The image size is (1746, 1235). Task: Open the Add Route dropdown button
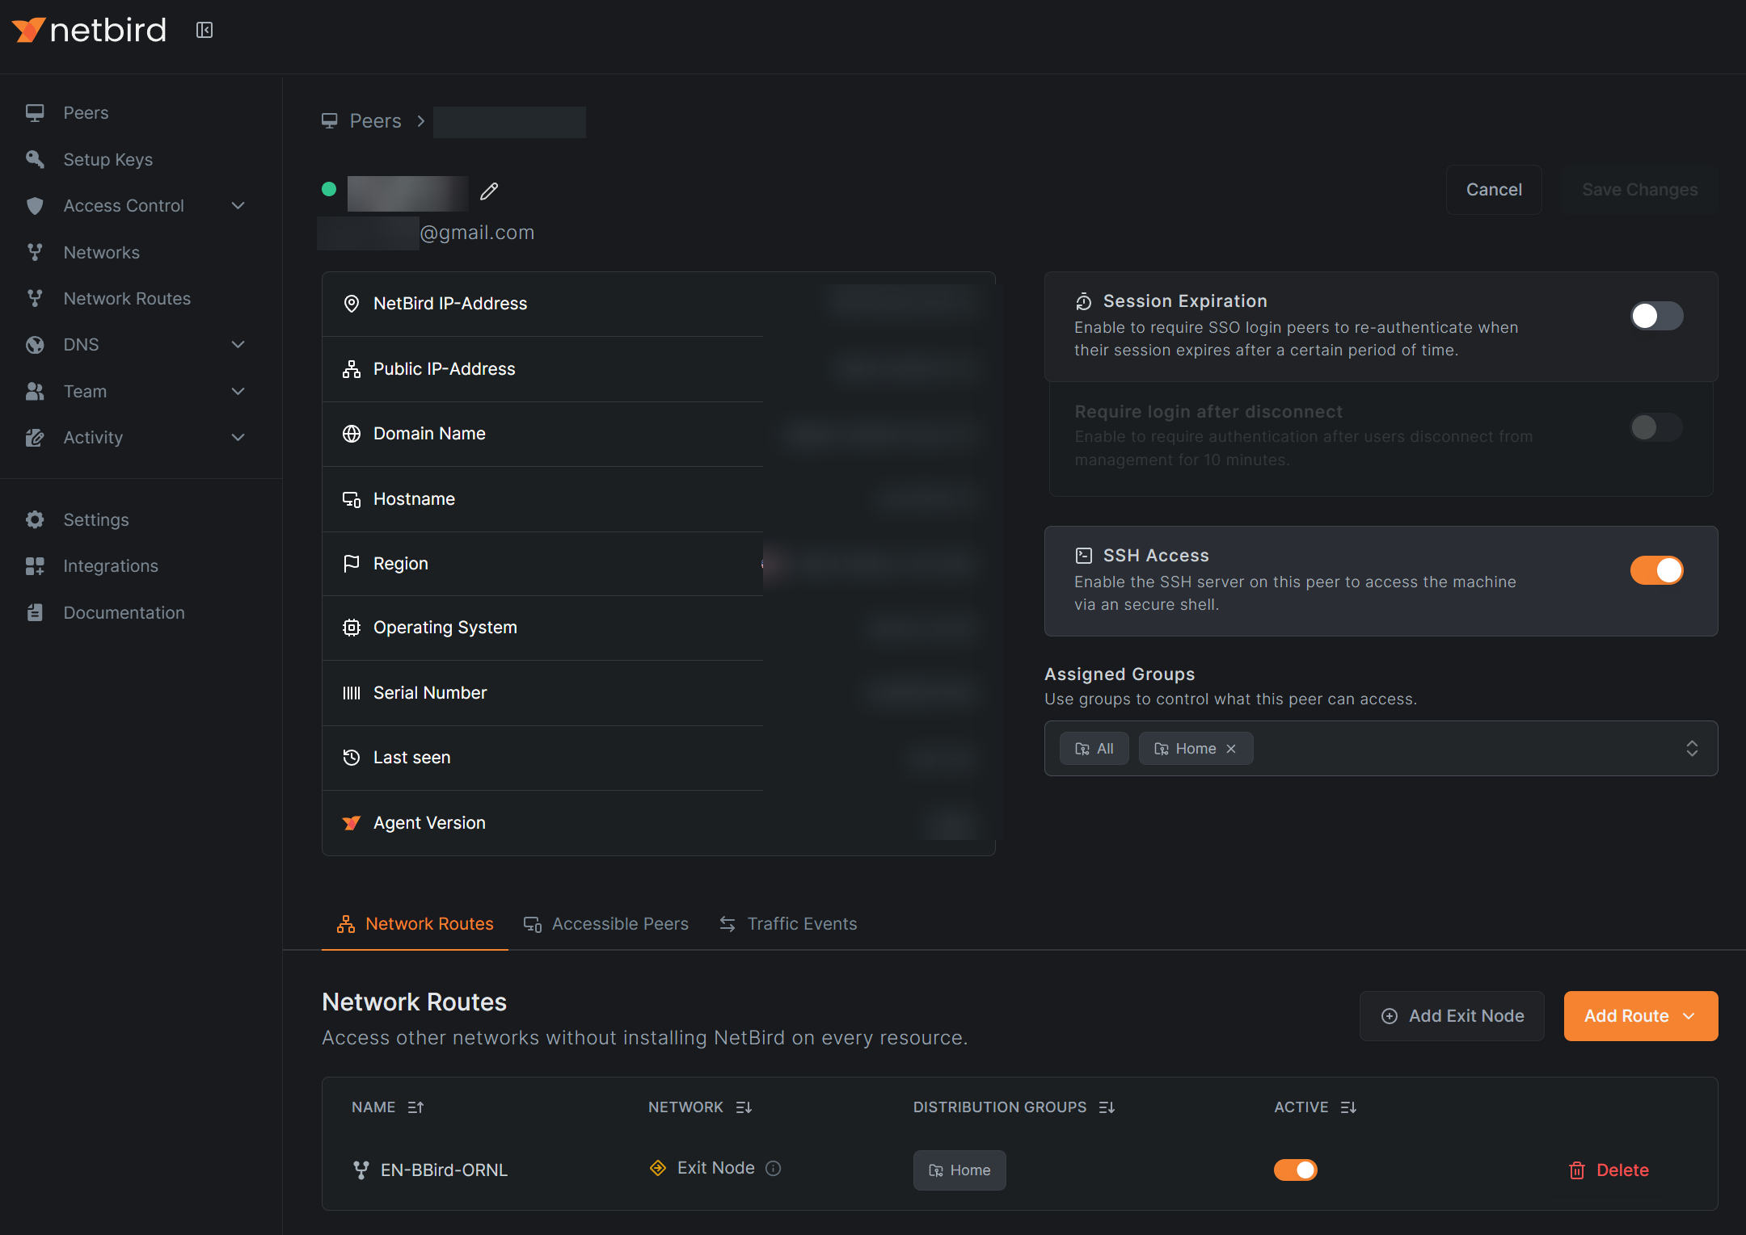pyautogui.click(x=1641, y=1016)
